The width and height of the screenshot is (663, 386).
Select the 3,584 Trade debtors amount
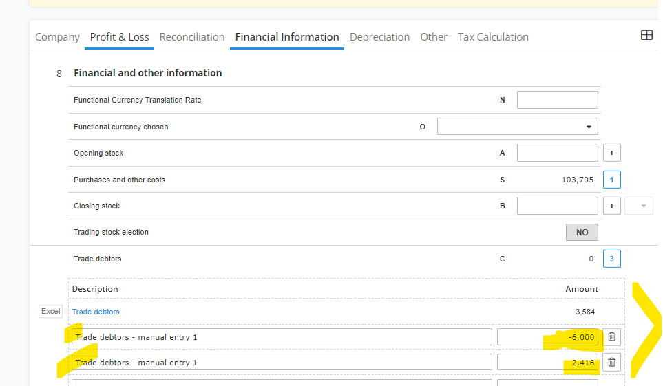pos(585,312)
